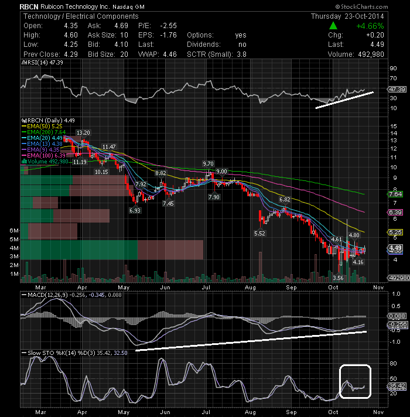Click the MACD -0.256 axis value tag
The width and height of the screenshot is (410, 417).
398,324
